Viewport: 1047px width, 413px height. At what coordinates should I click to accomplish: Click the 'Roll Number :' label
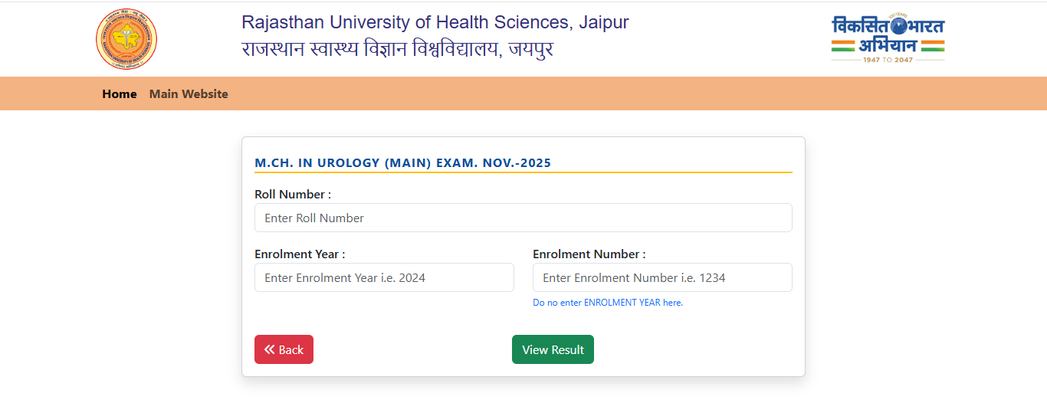[293, 195]
